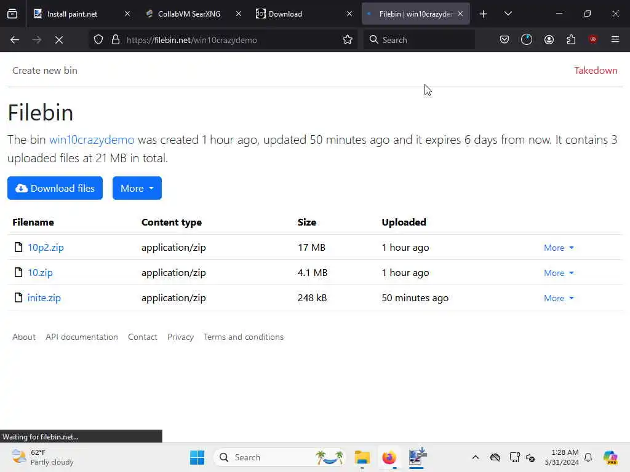
Task: Click the crossed-out cloud tray icon
Action: (x=495, y=457)
